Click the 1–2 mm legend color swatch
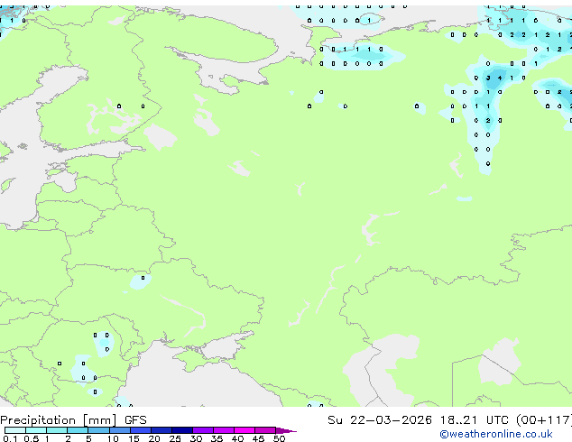 [x=57, y=430]
